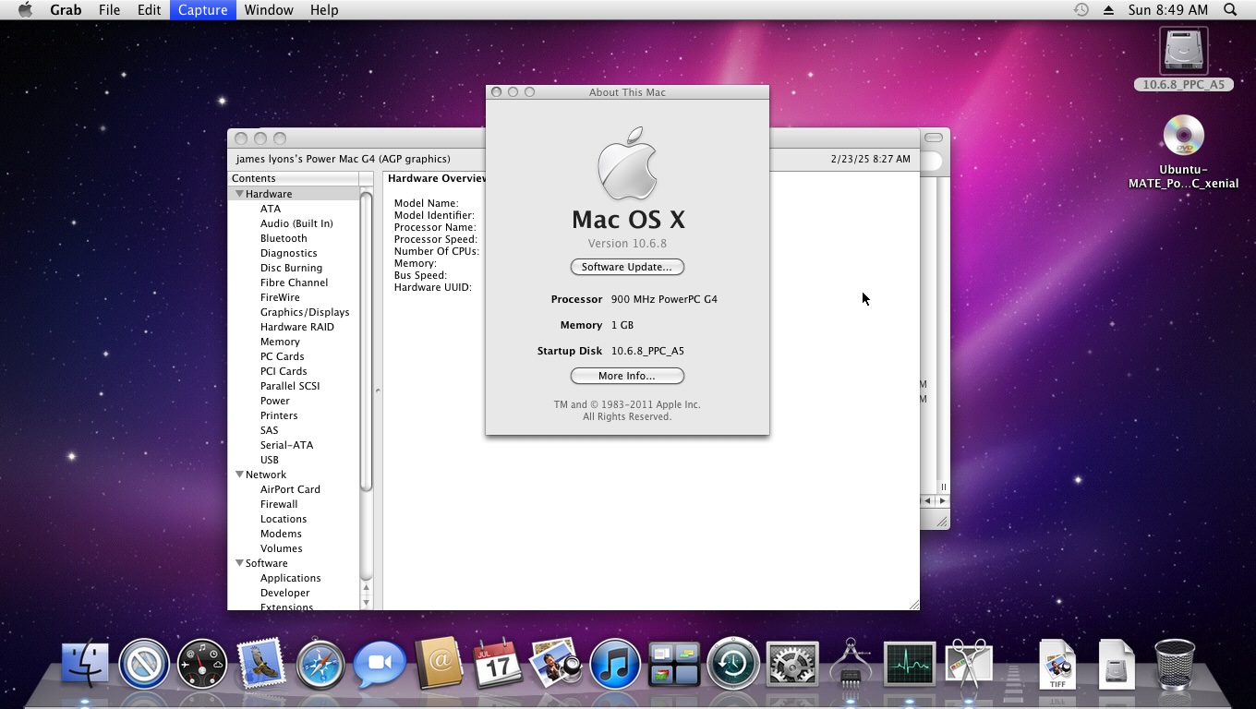Click the Software Update... button
The height and width of the screenshot is (709, 1256).
627,267
